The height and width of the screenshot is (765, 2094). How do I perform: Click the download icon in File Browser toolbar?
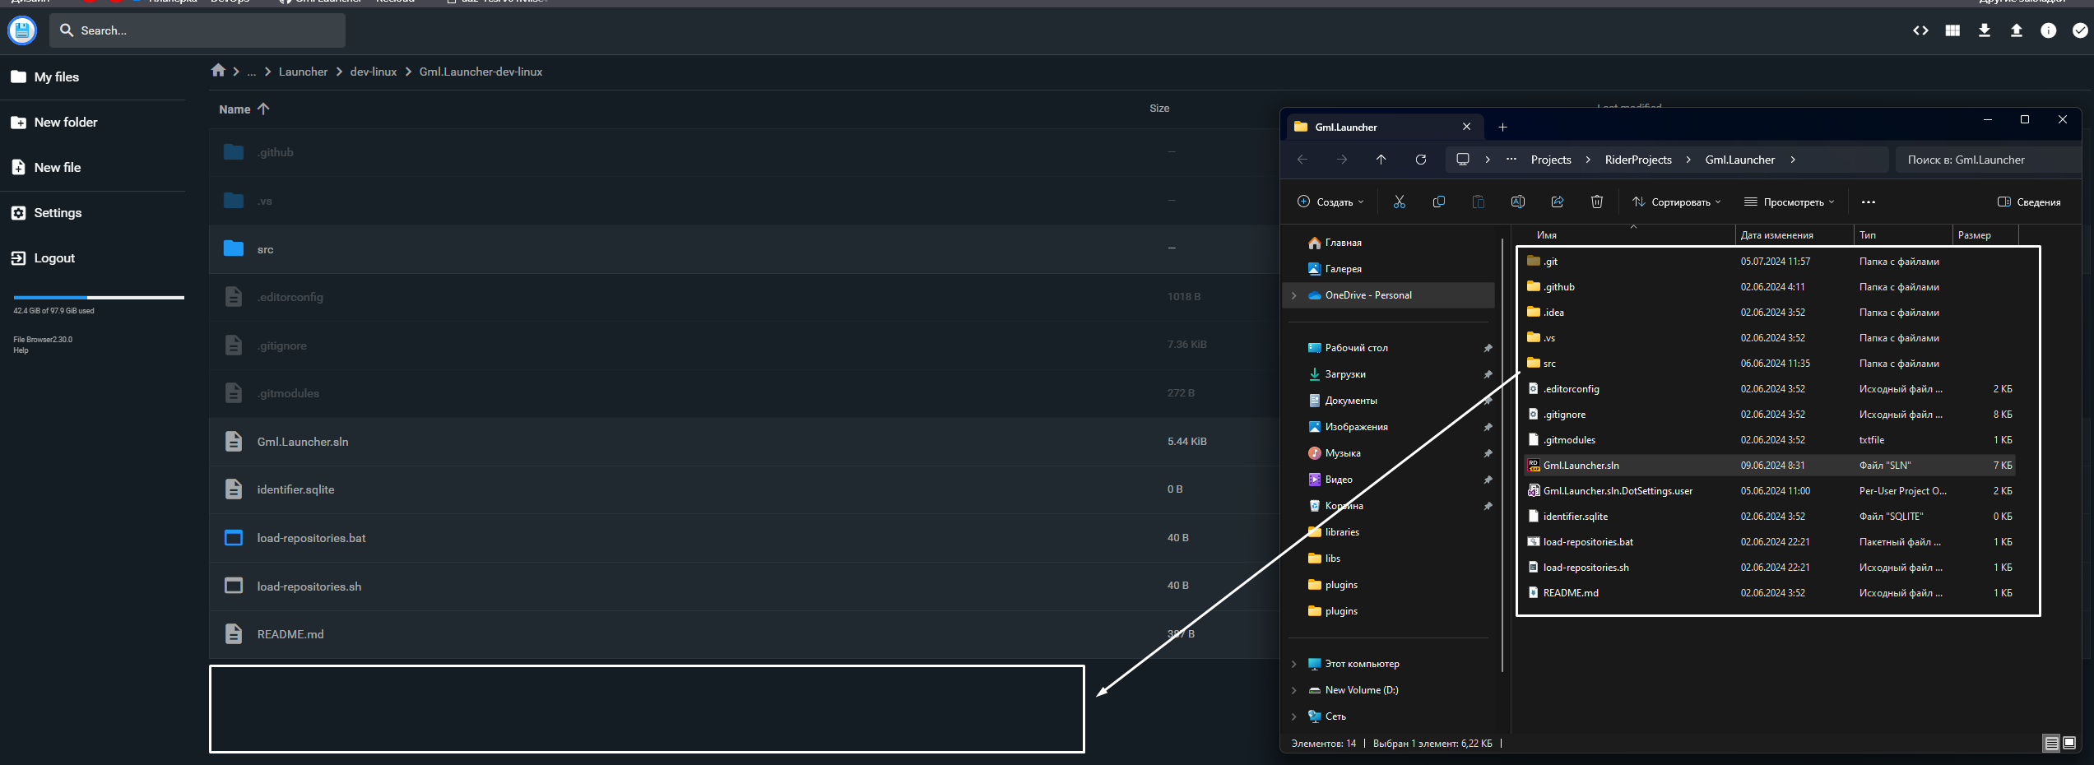1985,30
